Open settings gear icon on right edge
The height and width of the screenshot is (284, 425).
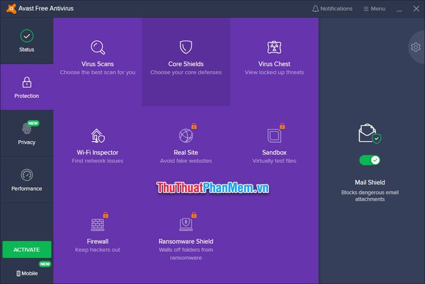(x=415, y=47)
